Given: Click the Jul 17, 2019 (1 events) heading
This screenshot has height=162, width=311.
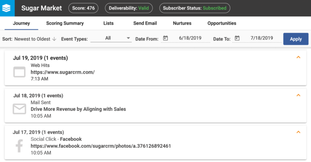Looking at the screenshot, I should pos(38,132).
